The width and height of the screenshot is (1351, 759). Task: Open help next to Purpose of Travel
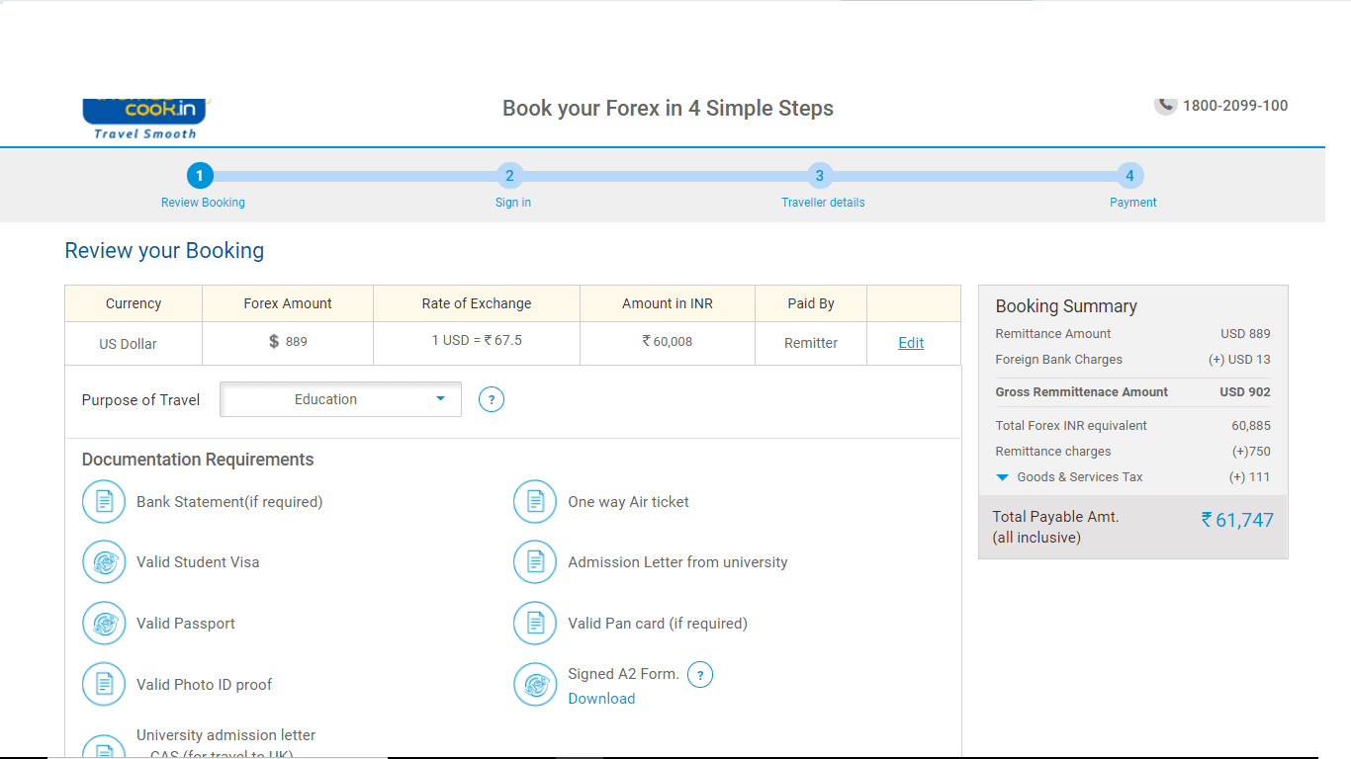492,400
